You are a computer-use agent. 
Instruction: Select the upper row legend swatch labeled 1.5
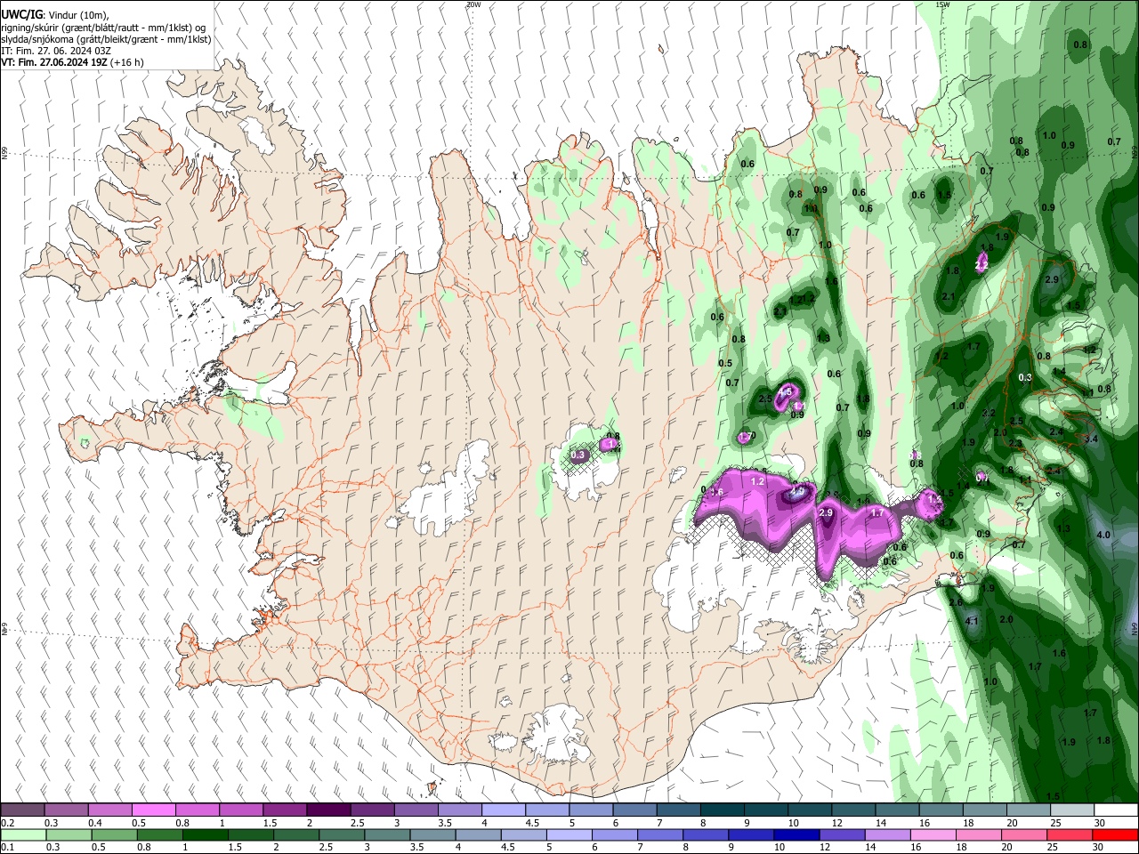285,810
